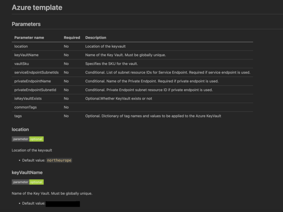The height and width of the screenshot is (212, 283).
Task: Click the paragraph 'Name of the Key Vault. Must be globally unique.'
Action: pyautogui.click(x=52, y=194)
